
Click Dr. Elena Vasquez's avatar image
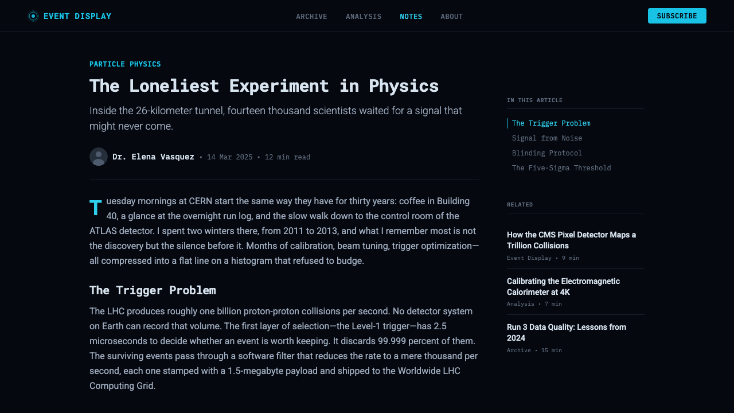pos(99,157)
